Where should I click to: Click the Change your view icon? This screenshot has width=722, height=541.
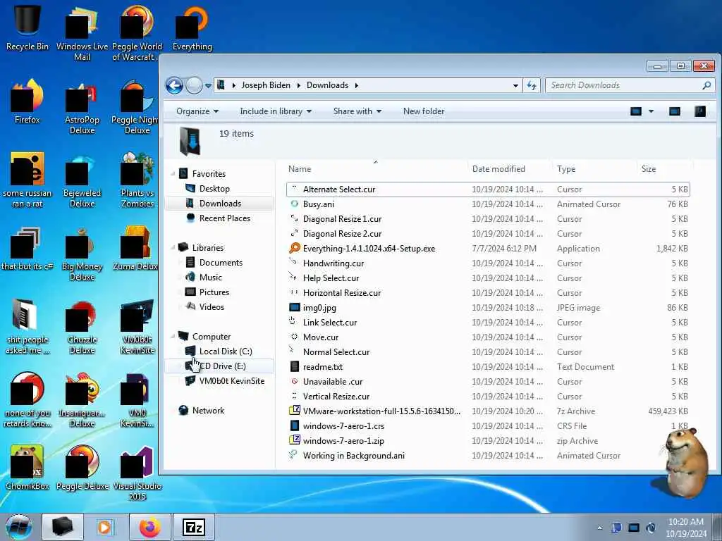click(636, 111)
